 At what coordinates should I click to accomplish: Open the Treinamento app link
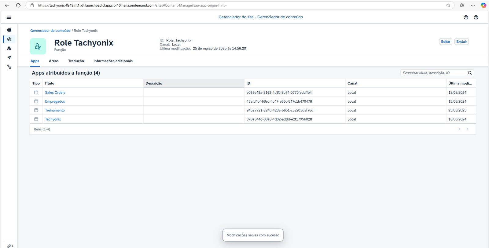tap(55, 110)
